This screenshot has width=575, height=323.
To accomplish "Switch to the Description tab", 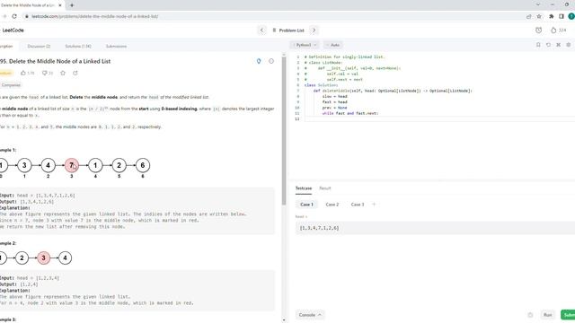I will pyautogui.click(x=6, y=46).
